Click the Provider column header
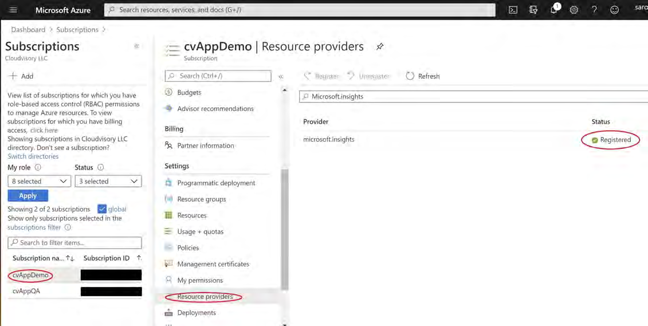 point(316,121)
